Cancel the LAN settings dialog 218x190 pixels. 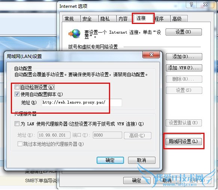pos(142,160)
